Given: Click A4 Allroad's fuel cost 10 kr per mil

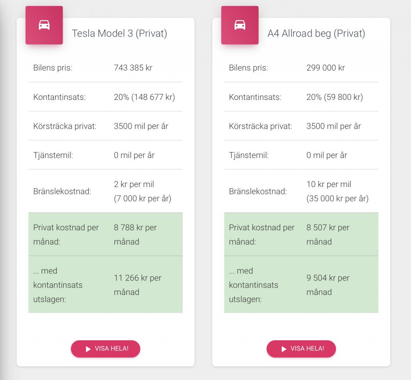Looking at the screenshot, I should coord(329,184).
